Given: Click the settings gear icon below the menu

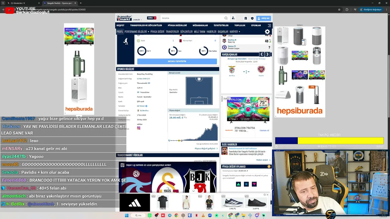Looking at the screenshot, I should [267, 32].
